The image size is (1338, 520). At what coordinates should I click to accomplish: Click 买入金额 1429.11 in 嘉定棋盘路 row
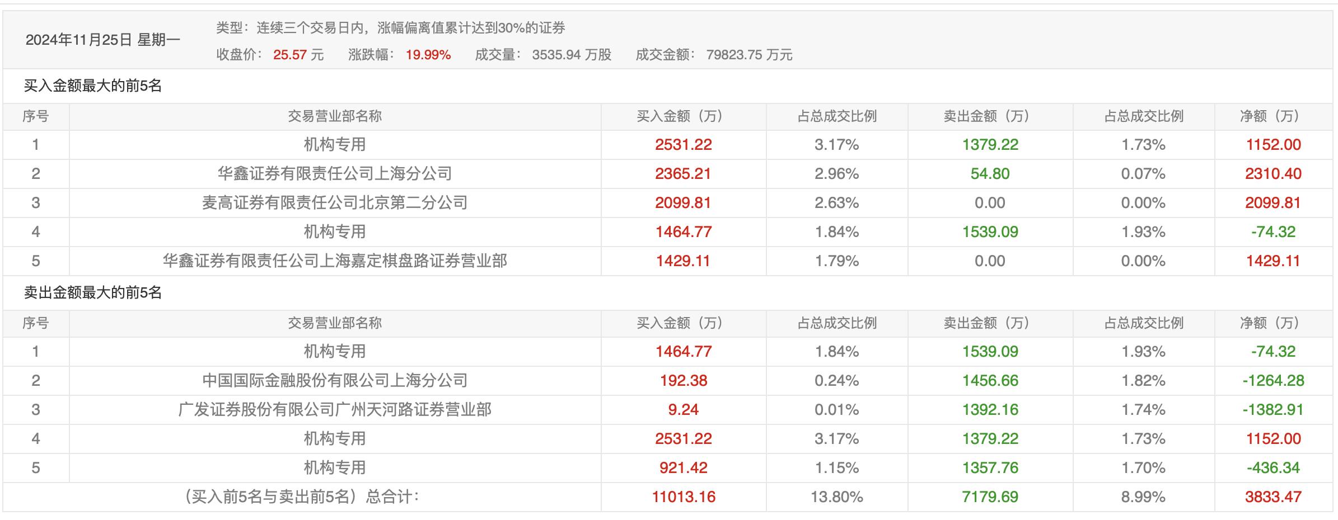(x=683, y=261)
